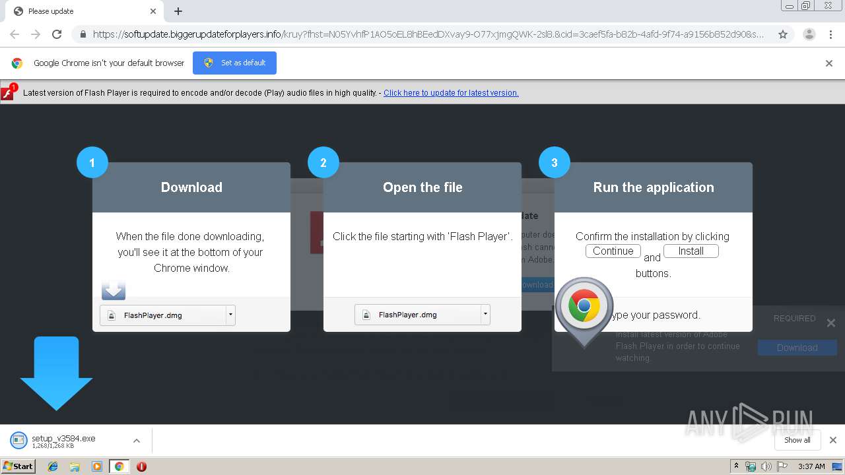This screenshot has height=475, width=845.
Task: Click the Chrome logo pin icon
Action: tap(584, 311)
